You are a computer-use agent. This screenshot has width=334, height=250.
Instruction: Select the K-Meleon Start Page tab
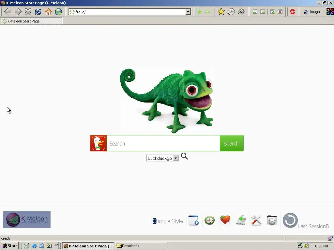(31, 21)
